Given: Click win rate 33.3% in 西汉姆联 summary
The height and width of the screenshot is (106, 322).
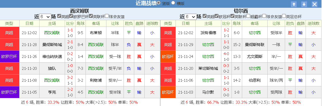Looking at the screenshot, I should 54,102.
